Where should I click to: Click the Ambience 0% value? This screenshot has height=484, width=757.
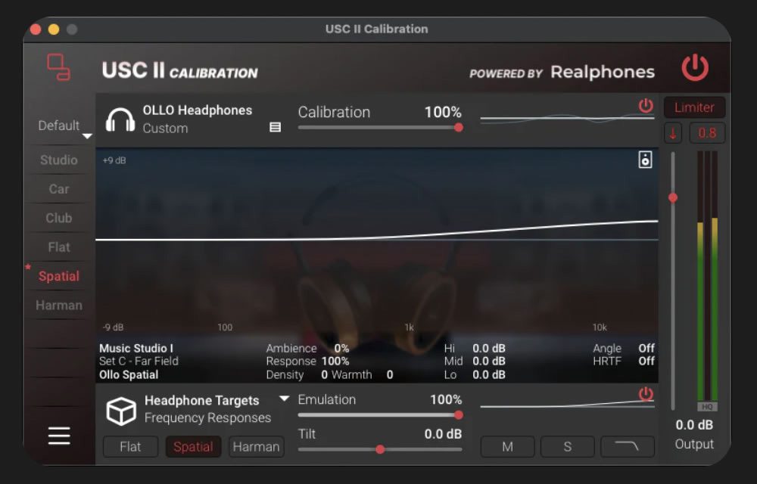341,348
